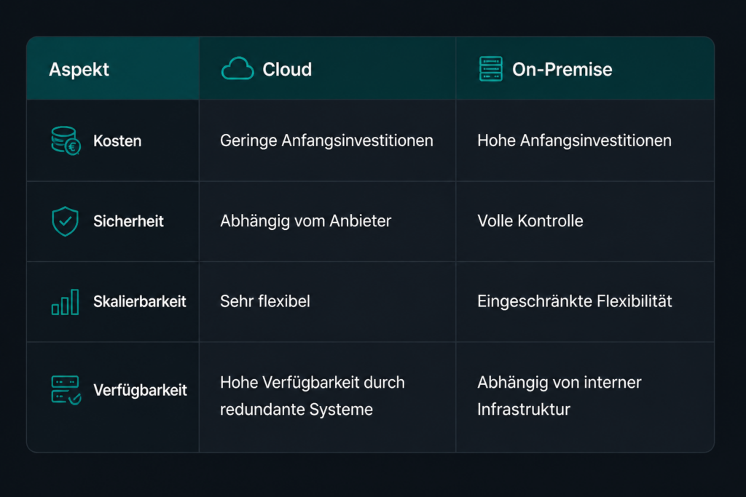Screen dimensions: 746x497
Task: Click the server rack On-Premise icon
Action: tap(490, 69)
